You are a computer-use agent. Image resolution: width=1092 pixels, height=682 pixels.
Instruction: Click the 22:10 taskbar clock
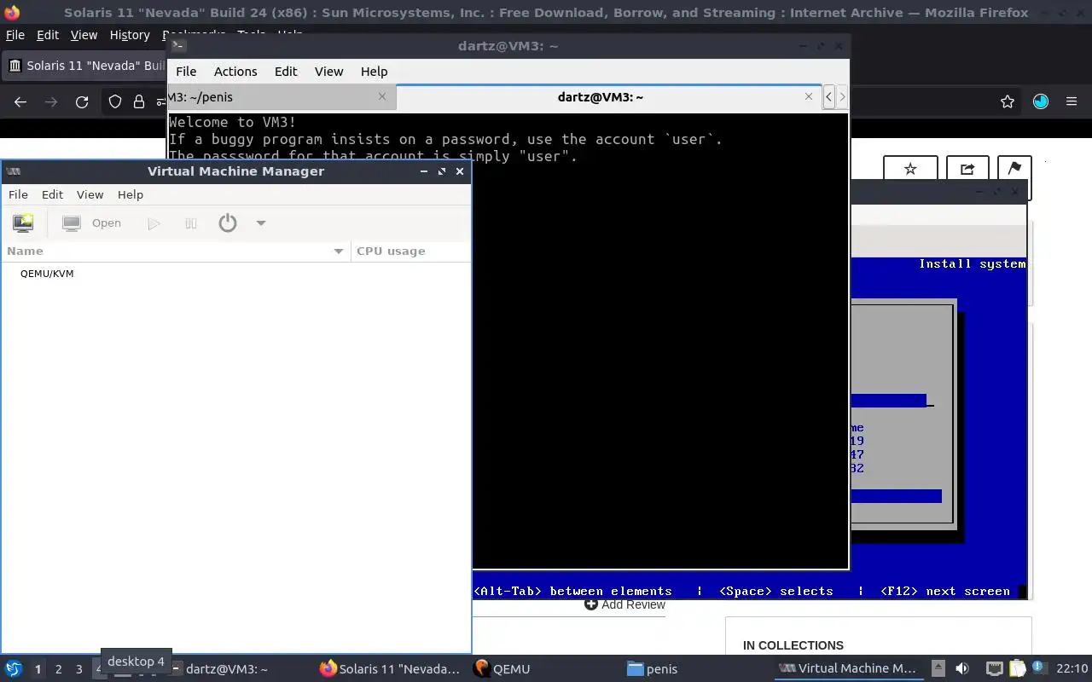coord(1072,669)
